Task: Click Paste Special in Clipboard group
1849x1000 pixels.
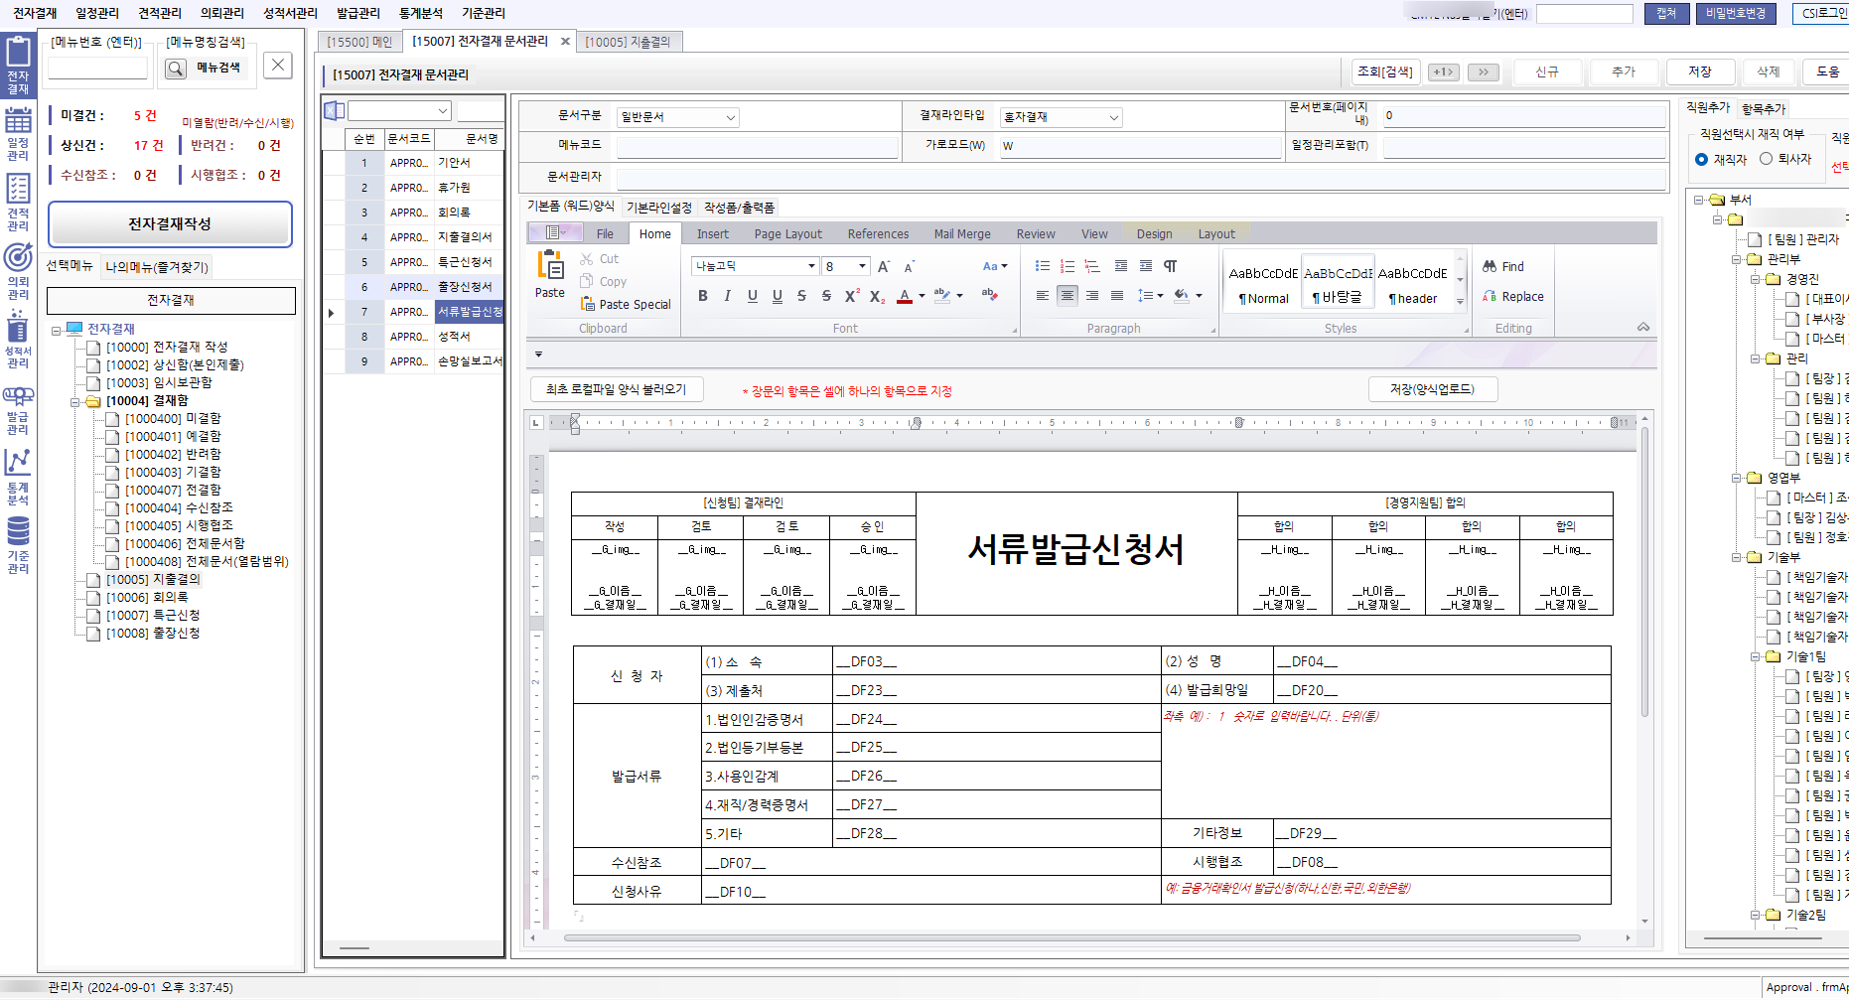Action: 627,305
